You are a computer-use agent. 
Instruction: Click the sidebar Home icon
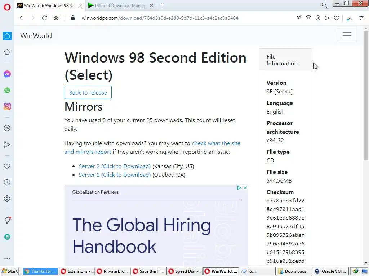(x=7, y=36)
